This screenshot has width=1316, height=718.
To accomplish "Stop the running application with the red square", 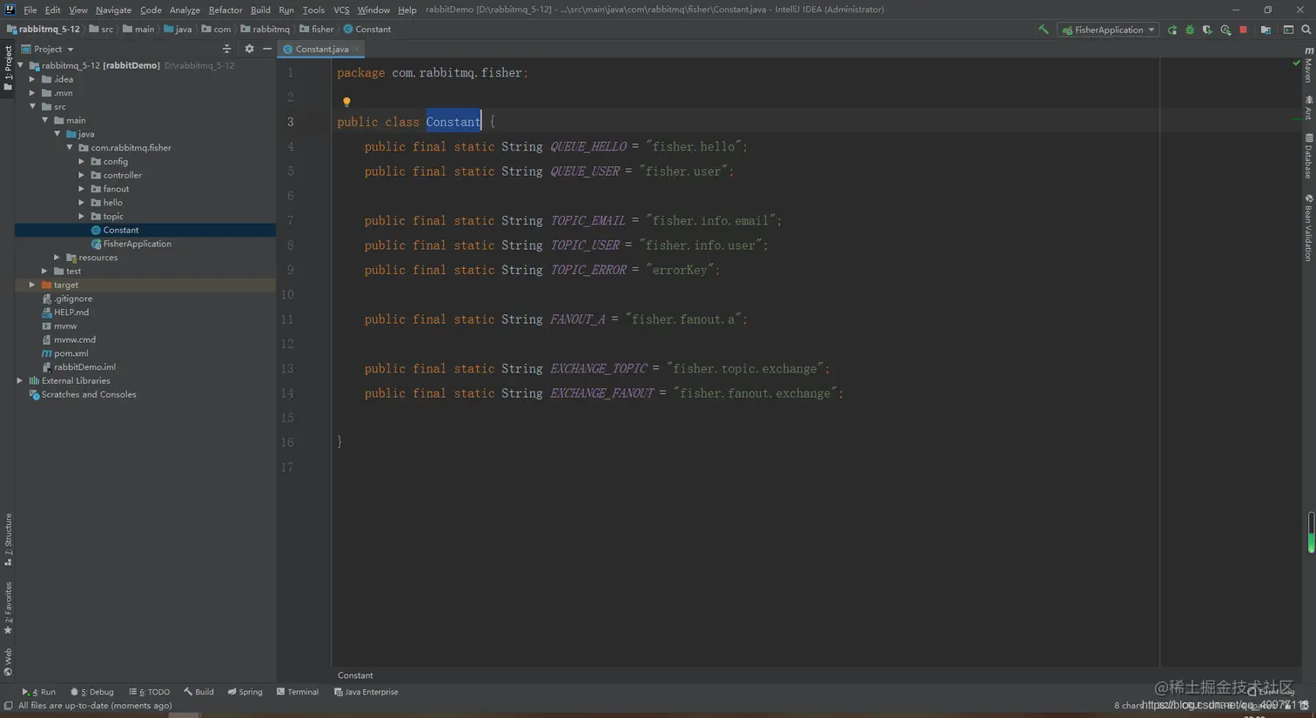I will click(x=1243, y=30).
